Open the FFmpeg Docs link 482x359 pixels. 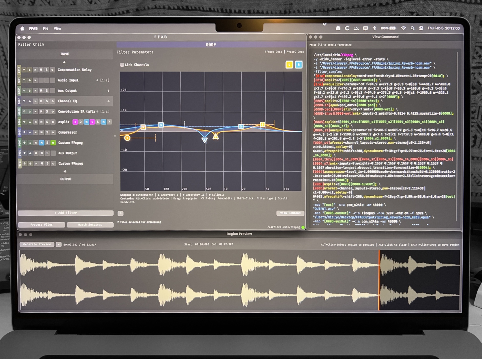tap(273, 52)
